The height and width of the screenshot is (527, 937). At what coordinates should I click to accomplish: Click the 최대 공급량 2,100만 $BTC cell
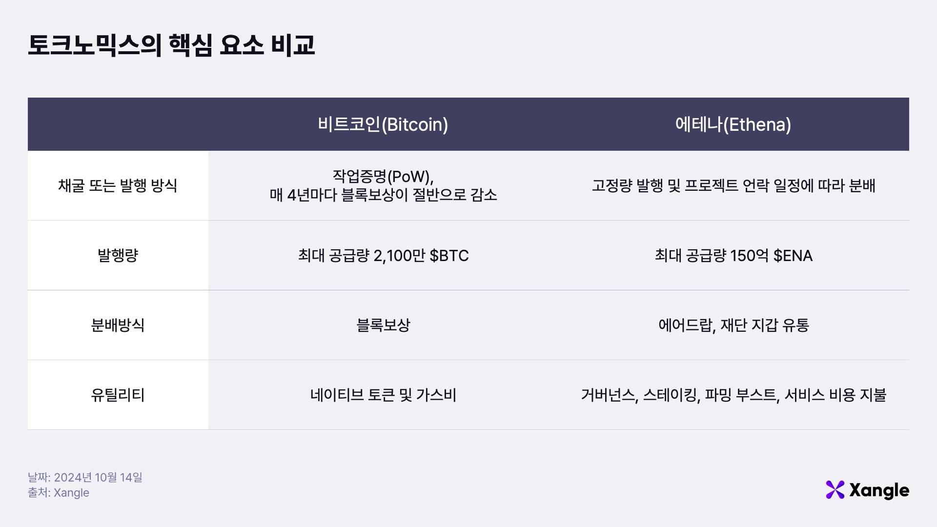[x=383, y=255]
